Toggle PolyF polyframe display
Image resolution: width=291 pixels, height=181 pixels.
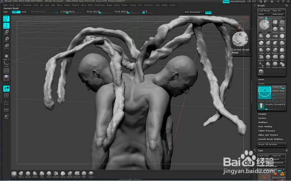(6, 96)
